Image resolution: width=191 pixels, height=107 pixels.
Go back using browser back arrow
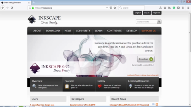[x=3, y=8]
